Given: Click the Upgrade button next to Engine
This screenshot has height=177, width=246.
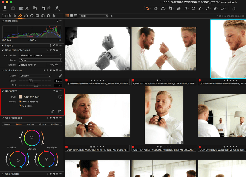Looking at the screenshot, I should coord(54,65).
